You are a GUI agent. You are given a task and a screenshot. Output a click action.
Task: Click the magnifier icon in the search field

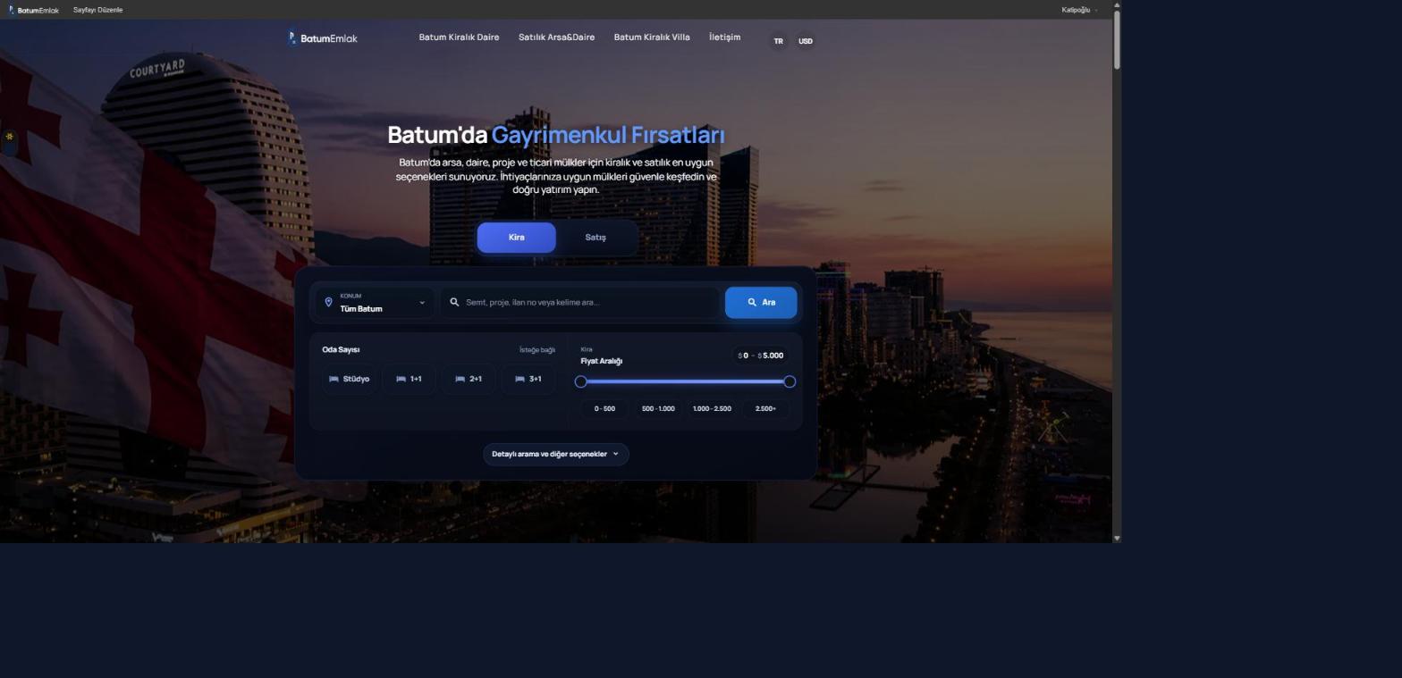coord(454,302)
